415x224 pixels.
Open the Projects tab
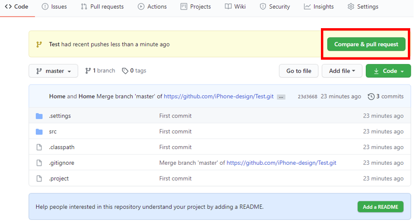click(196, 7)
